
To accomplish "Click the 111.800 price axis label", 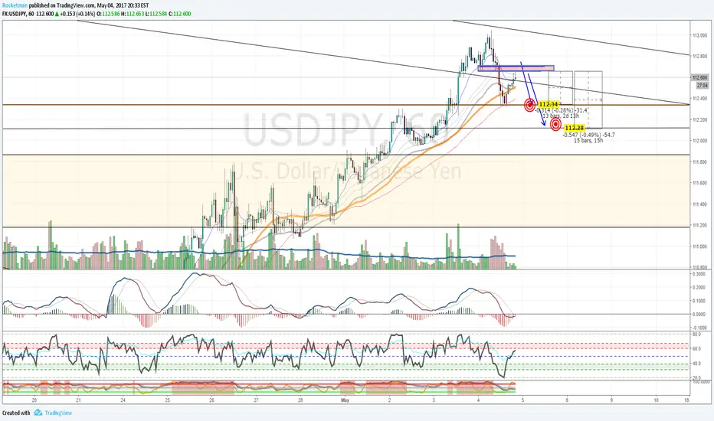I will pos(700,162).
